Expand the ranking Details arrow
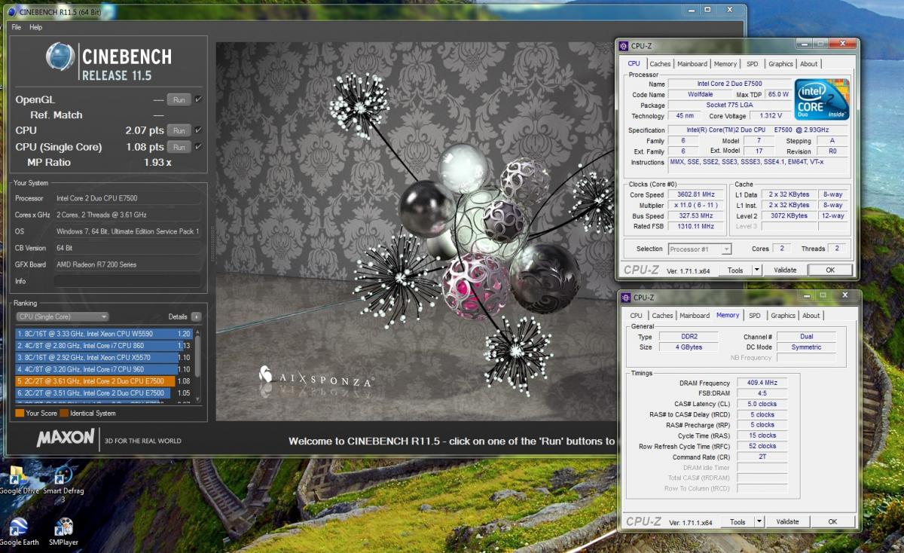Screen dimensions: 904x553 click(x=196, y=316)
